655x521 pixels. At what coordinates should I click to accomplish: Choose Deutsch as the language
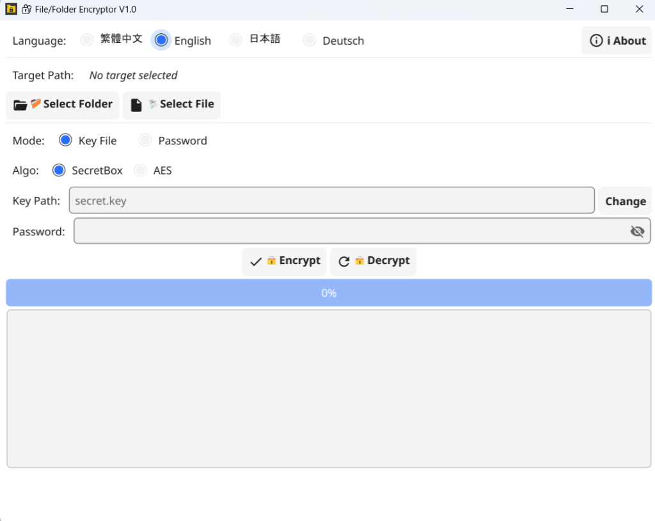pyautogui.click(x=310, y=40)
